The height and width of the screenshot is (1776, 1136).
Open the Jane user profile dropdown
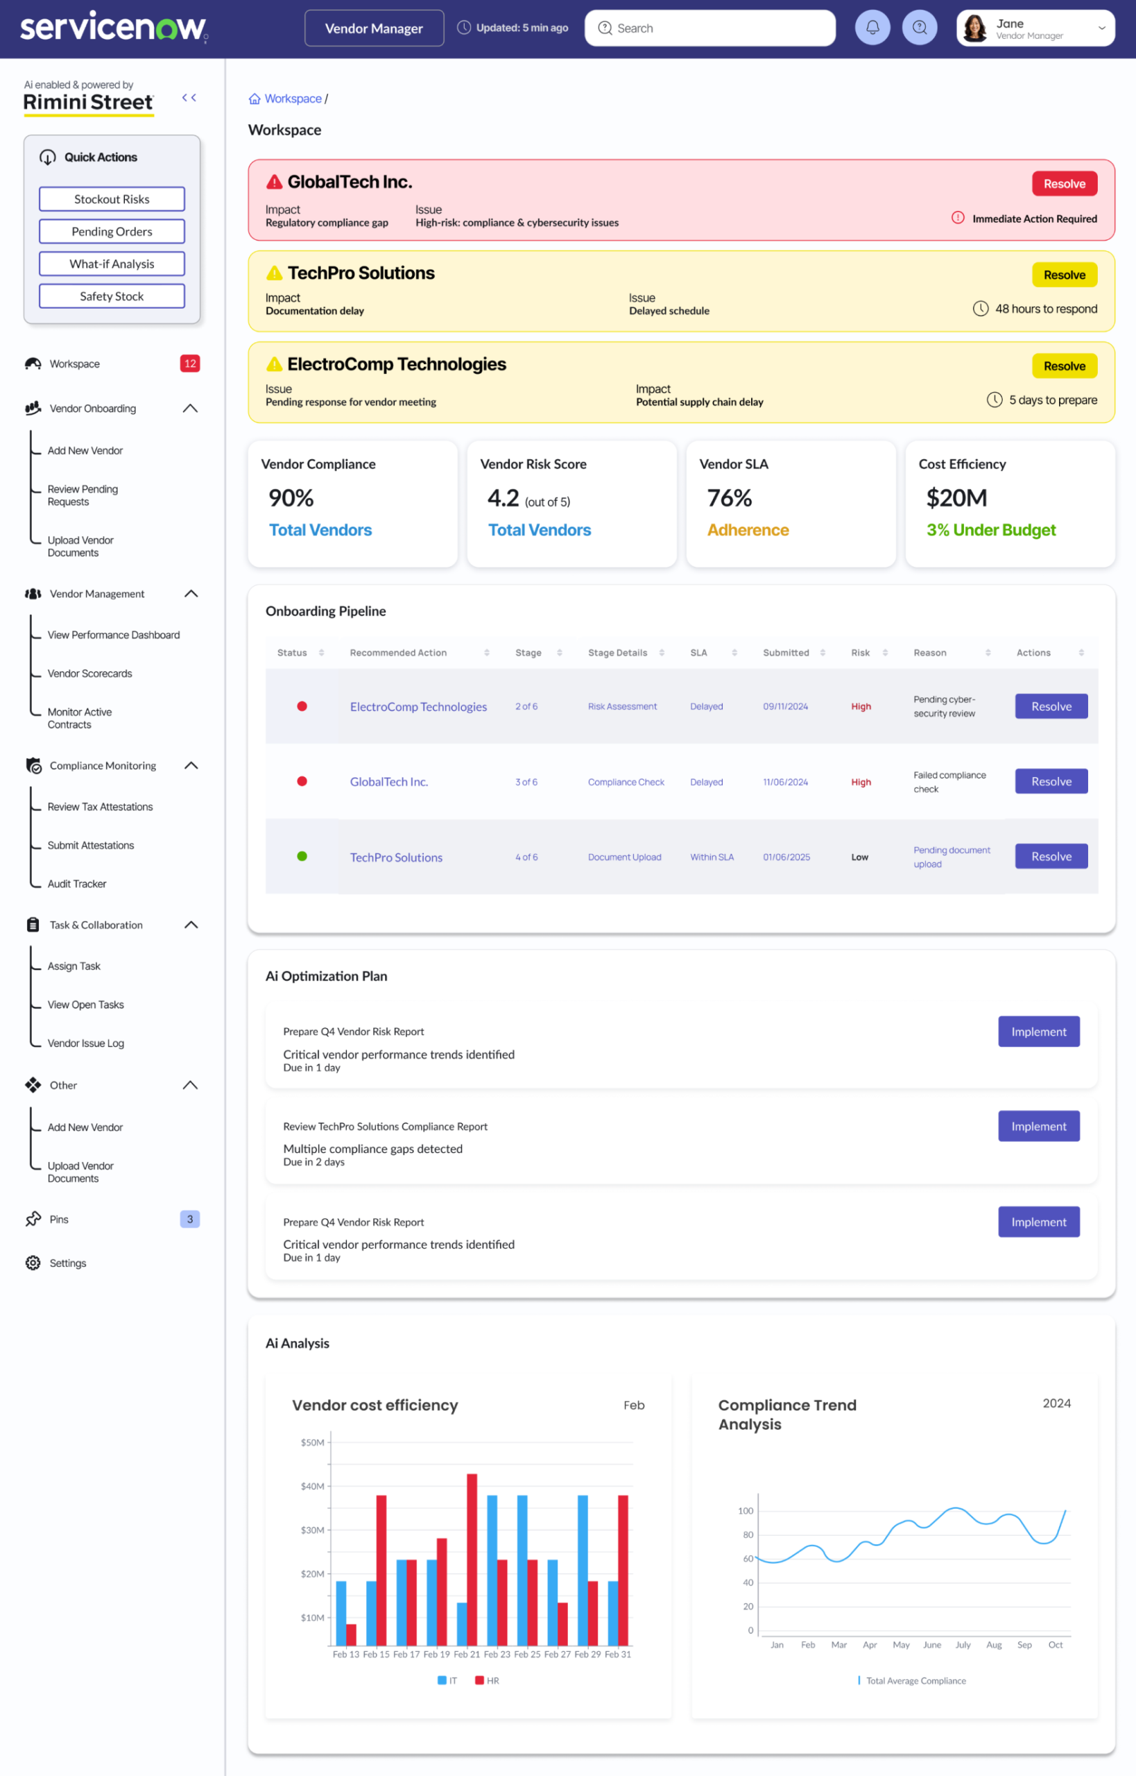(x=1101, y=28)
